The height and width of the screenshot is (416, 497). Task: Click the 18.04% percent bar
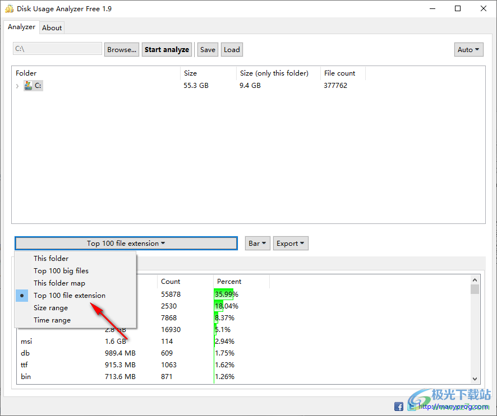pos(219,306)
